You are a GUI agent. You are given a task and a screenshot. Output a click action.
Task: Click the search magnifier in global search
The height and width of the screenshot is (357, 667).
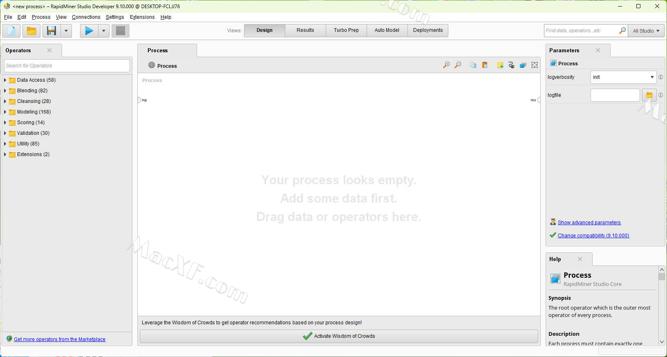coord(622,31)
